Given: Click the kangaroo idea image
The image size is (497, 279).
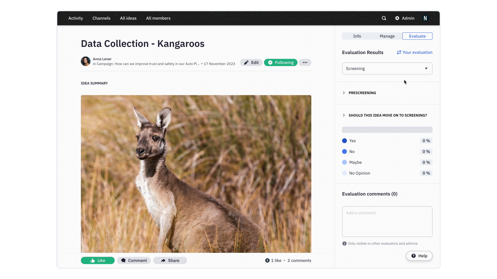Looking at the screenshot, I should coord(196,174).
